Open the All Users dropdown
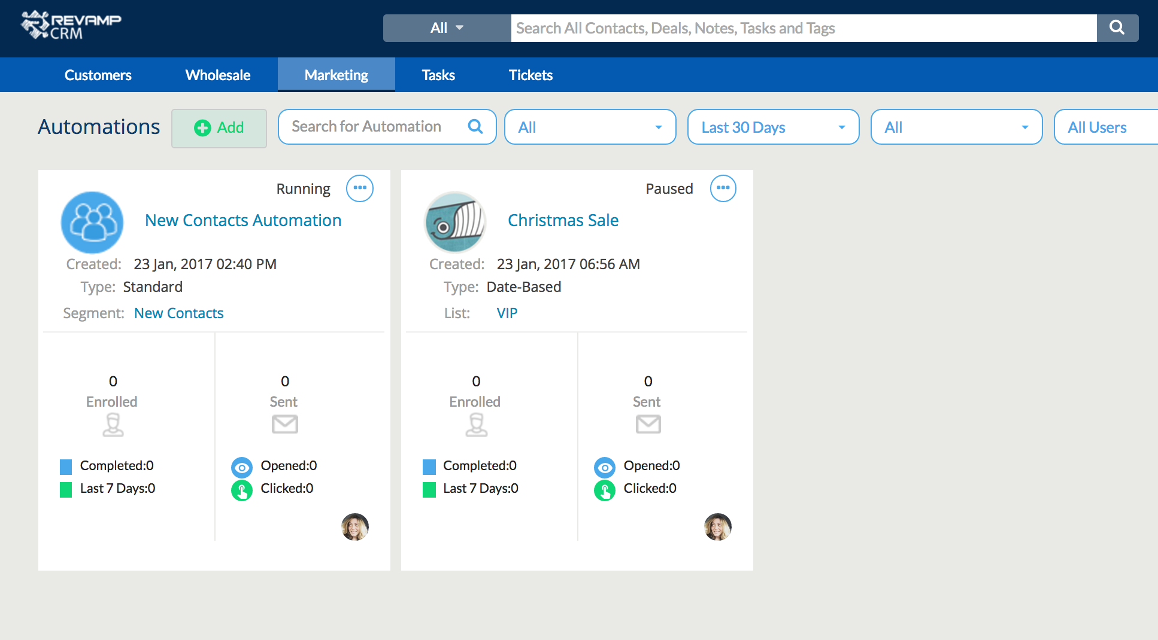1158x640 pixels. [x=1107, y=127]
